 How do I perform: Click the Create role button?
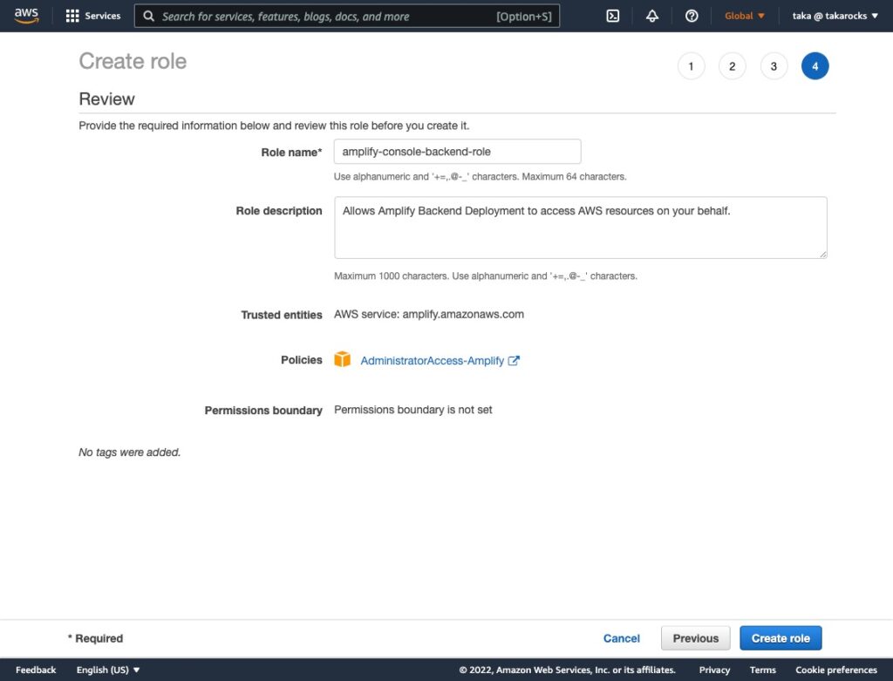(781, 638)
